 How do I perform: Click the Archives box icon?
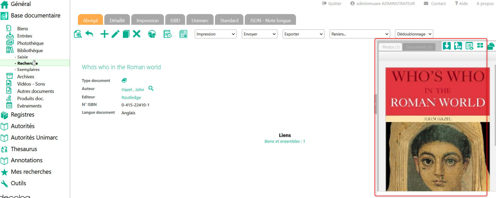point(9,76)
